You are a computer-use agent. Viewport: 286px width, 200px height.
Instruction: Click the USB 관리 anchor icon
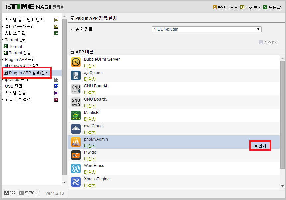[56, 86]
